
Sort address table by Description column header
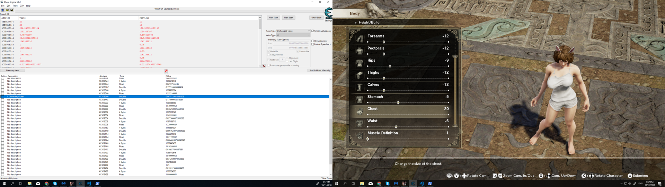tap(13, 76)
